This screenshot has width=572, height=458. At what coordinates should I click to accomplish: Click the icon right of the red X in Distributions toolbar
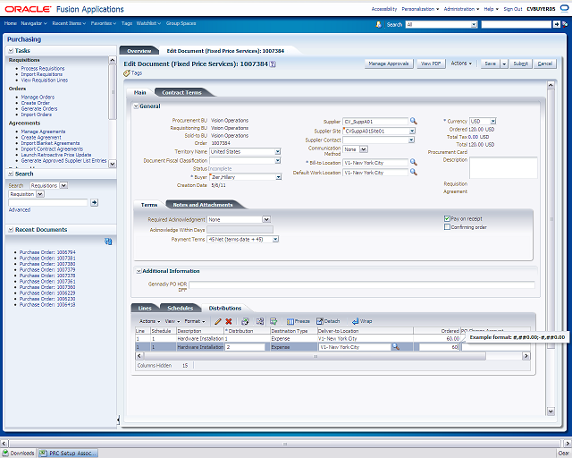(245, 321)
